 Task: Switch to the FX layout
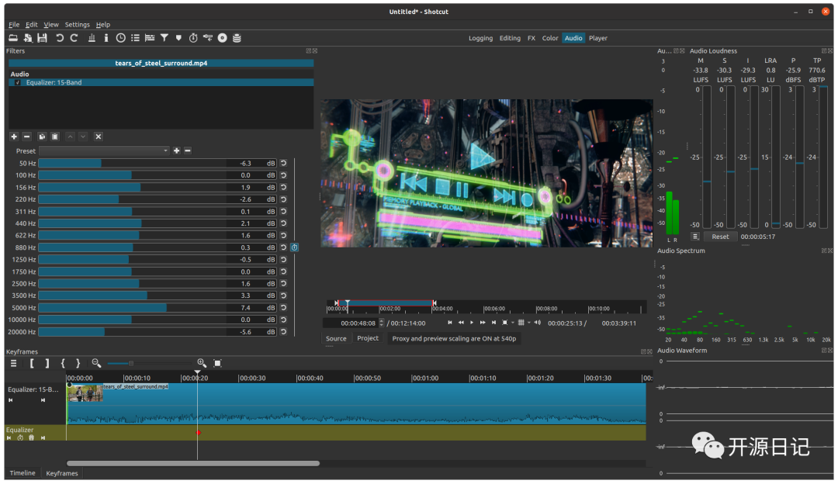(532, 39)
